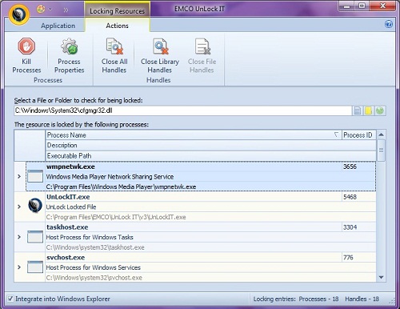Click the UnLockIT.exe executable path text
The width and height of the screenshot is (400, 309).
click(x=116, y=217)
